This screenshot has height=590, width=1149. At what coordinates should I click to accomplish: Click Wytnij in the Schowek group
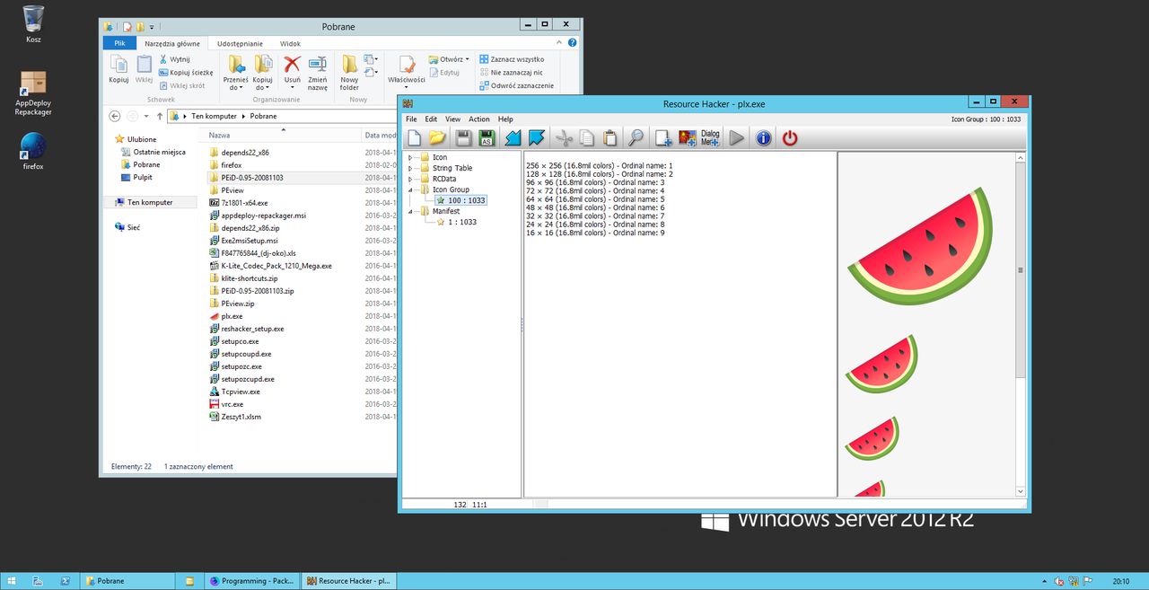pyautogui.click(x=174, y=59)
